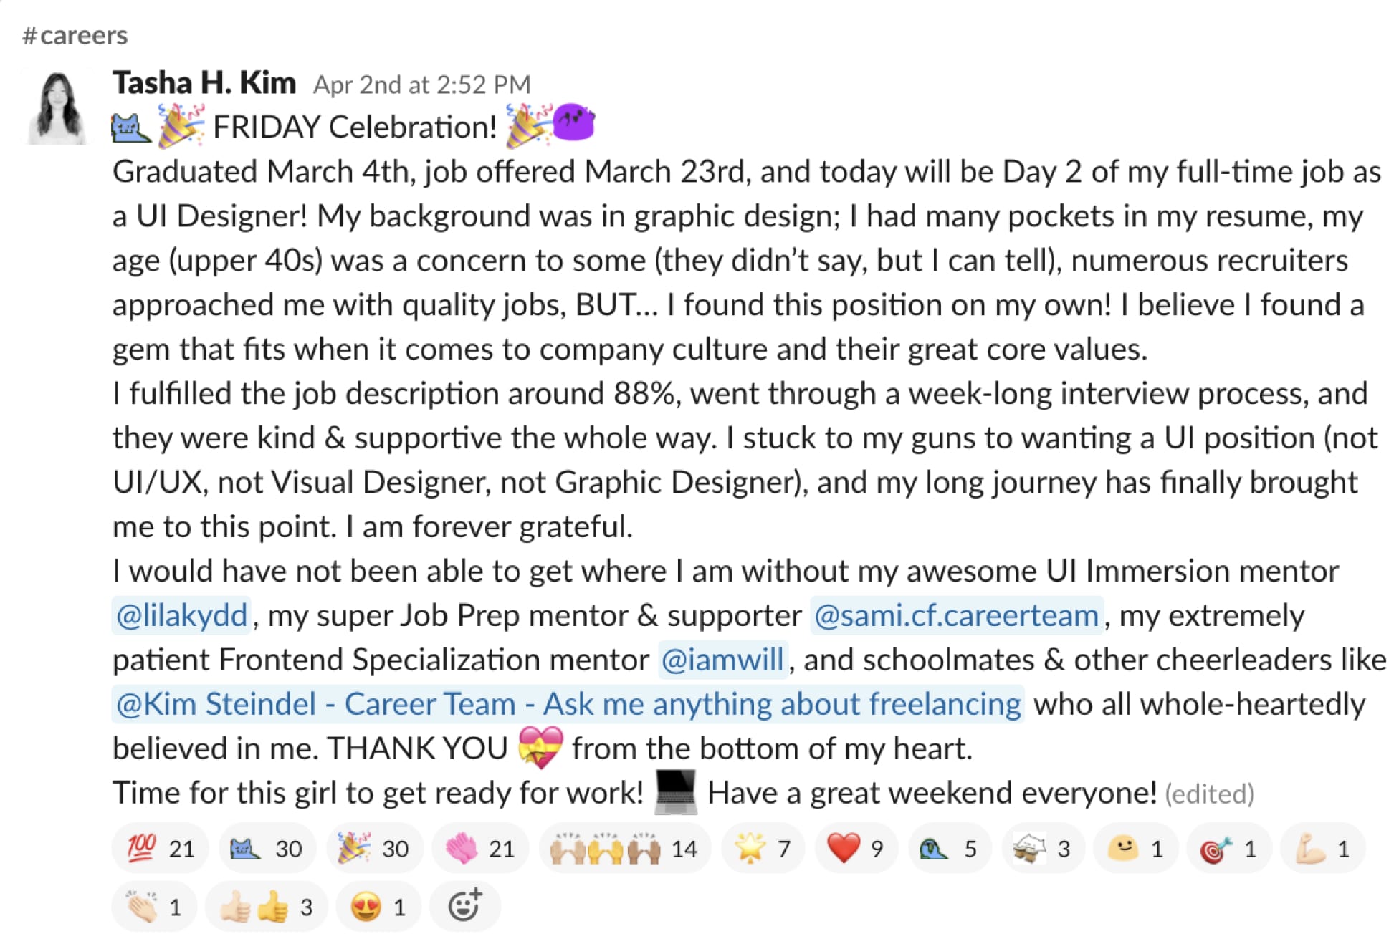The width and height of the screenshot is (1399, 939).
Task: Toggle the 100 emoji reaction
Action: coord(160,849)
